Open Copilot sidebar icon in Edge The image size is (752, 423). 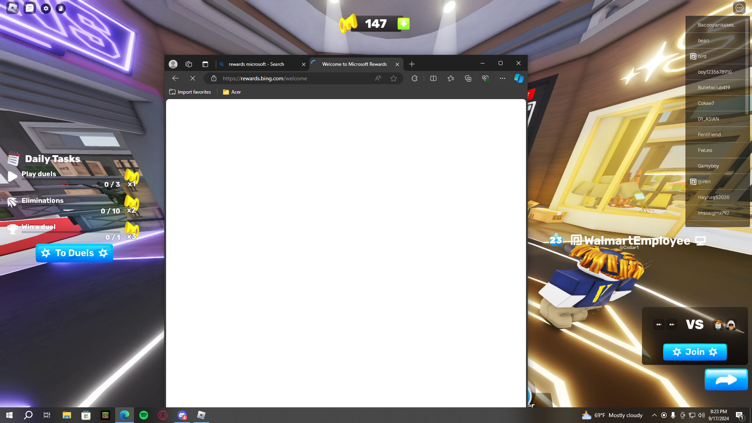519,78
